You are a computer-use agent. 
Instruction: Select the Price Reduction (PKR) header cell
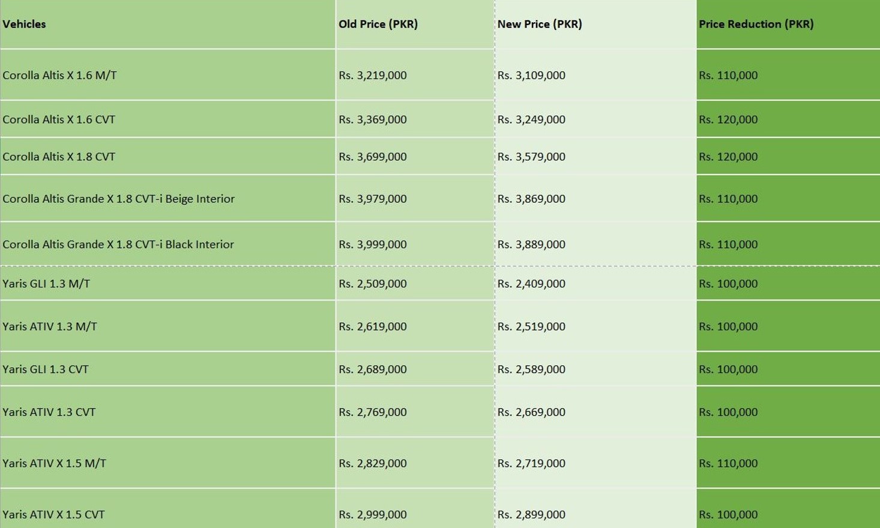[x=788, y=24]
